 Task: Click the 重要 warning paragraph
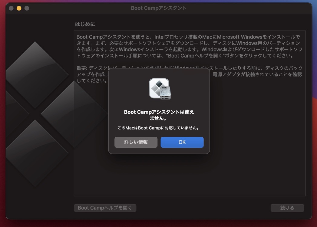coord(190,74)
